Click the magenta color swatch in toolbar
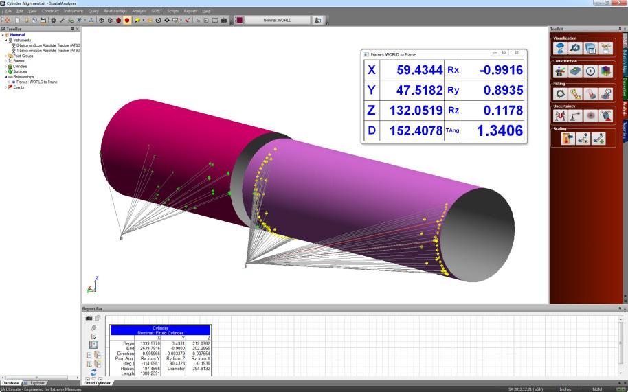Screen dimensions: 628x392 point(240,21)
